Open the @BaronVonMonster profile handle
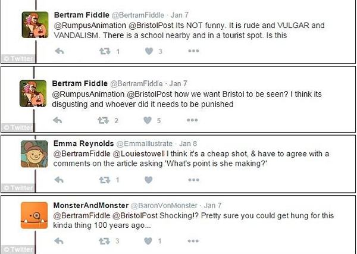Image resolution: width=357 pixels, height=254 pixels. pos(164,206)
